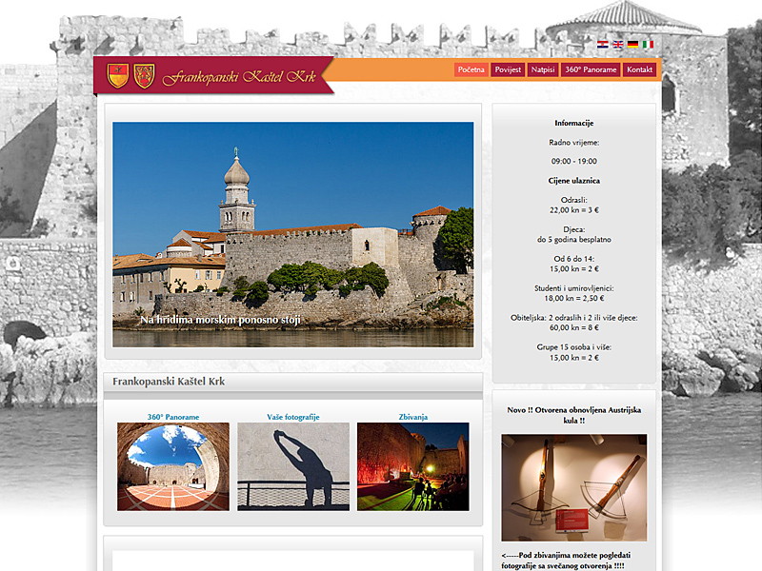Follow the 360° Panorame gallery link
Viewport: 762px width, 571px height.
[x=173, y=417]
